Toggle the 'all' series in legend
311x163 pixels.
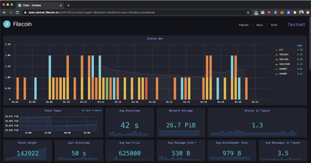point(281,50)
